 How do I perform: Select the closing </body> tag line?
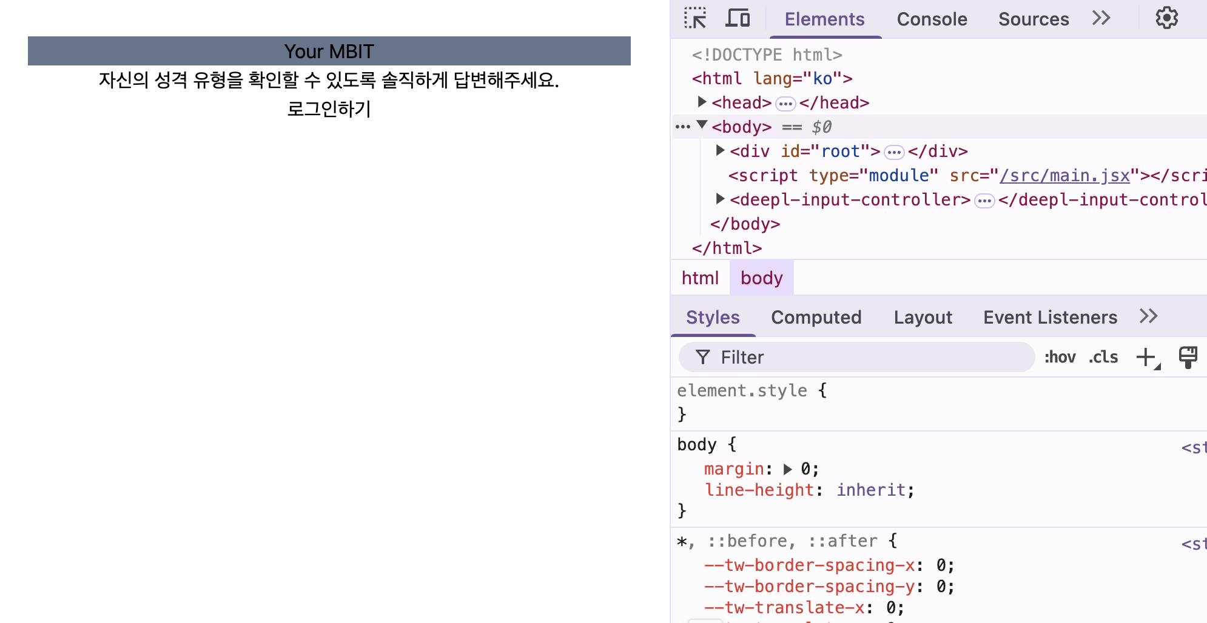745,224
